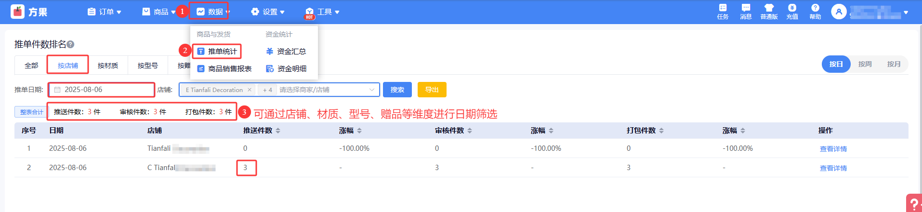Switch to 全部 tab

pos(31,65)
